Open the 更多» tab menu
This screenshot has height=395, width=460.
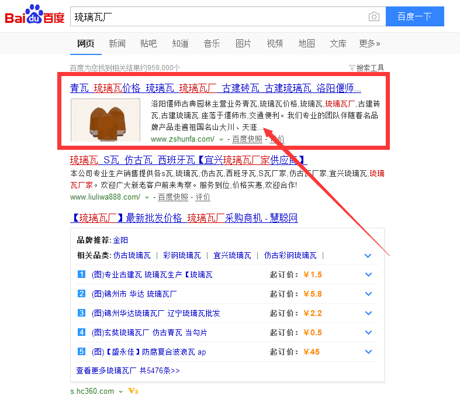[x=369, y=43]
